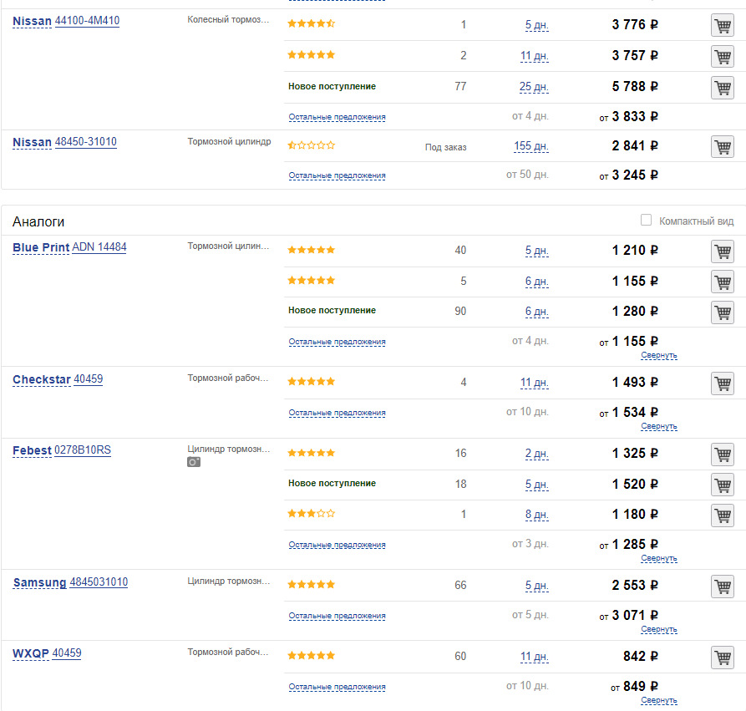Add Febest 1 180 ₽ offer to cart

click(722, 515)
